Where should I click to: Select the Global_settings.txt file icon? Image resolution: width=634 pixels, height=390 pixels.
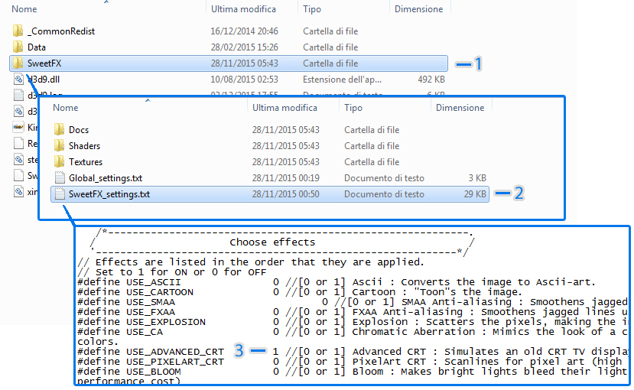tap(60, 178)
